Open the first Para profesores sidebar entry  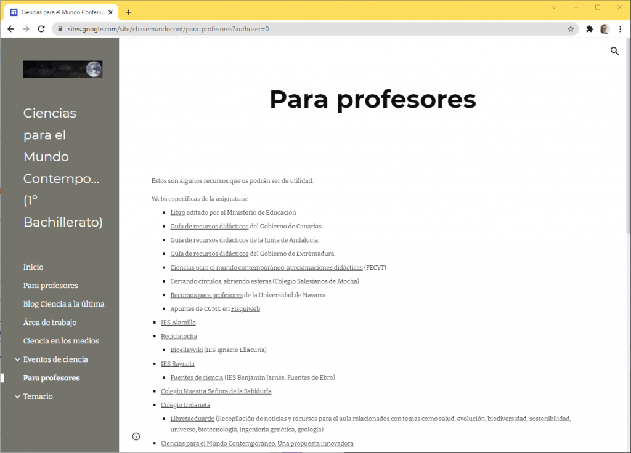[x=51, y=286]
